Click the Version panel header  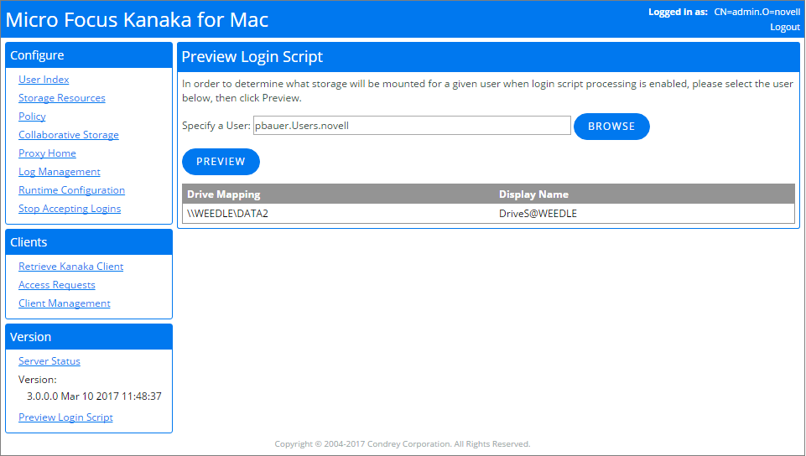[89, 337]
